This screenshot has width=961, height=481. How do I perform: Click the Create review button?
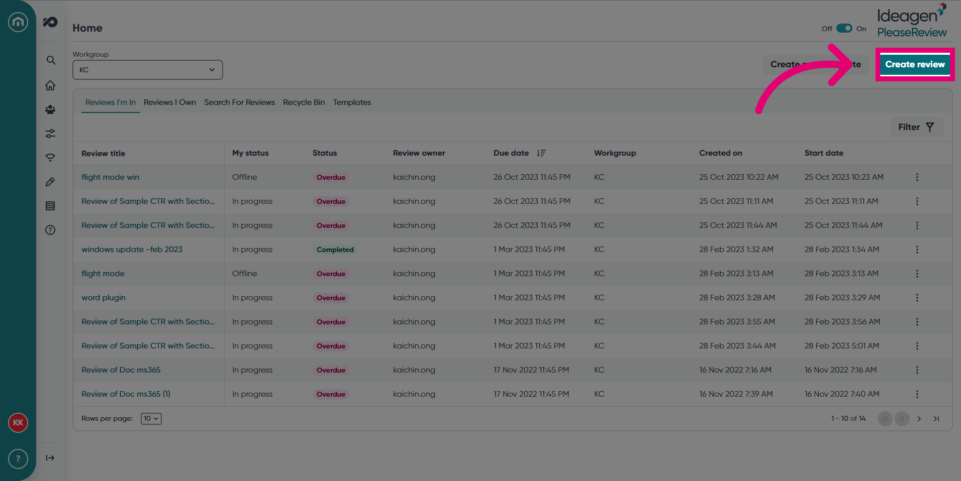pyautogui.click(x=915, y=64)
